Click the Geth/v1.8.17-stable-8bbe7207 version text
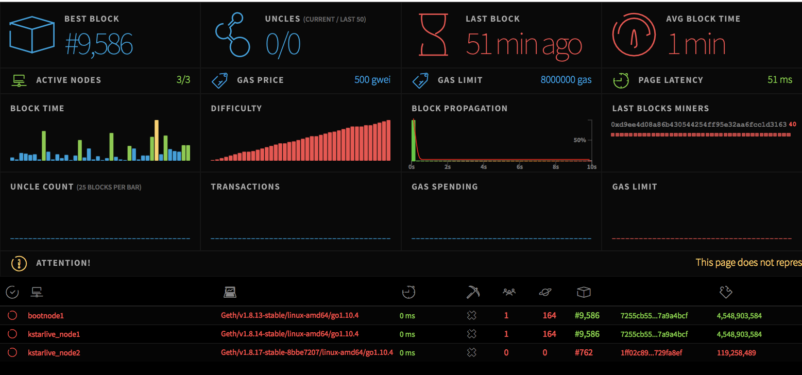The image size is (802, 375). [307, 352]
